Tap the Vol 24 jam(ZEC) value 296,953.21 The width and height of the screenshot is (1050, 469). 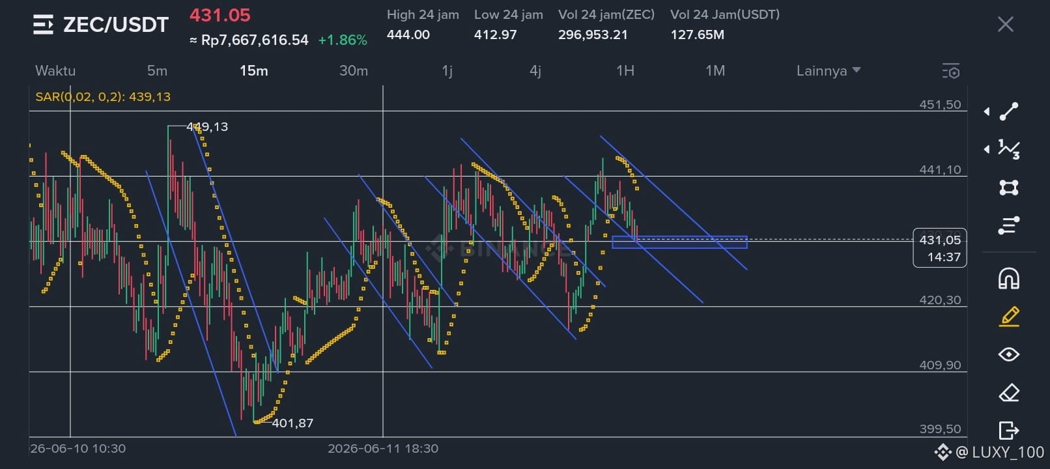593,35
